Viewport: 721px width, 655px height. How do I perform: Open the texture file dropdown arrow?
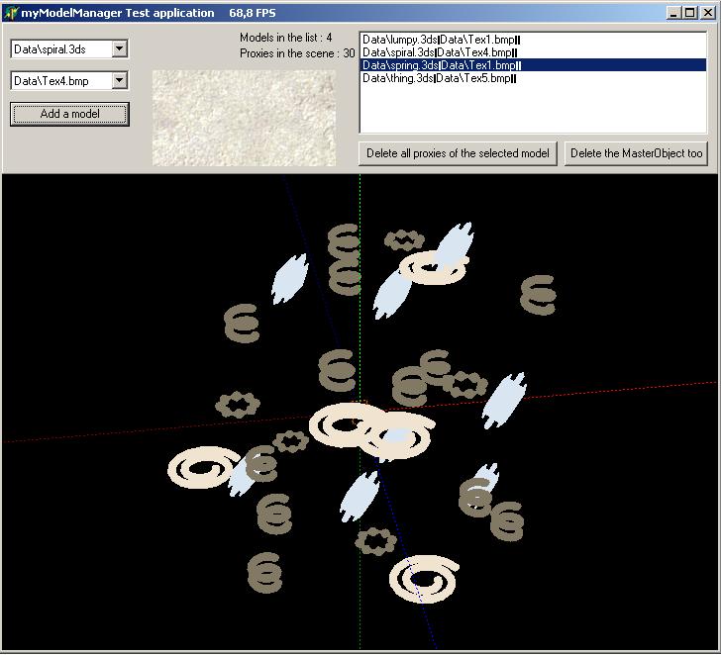pyautogui.click(x=119, y=81)
